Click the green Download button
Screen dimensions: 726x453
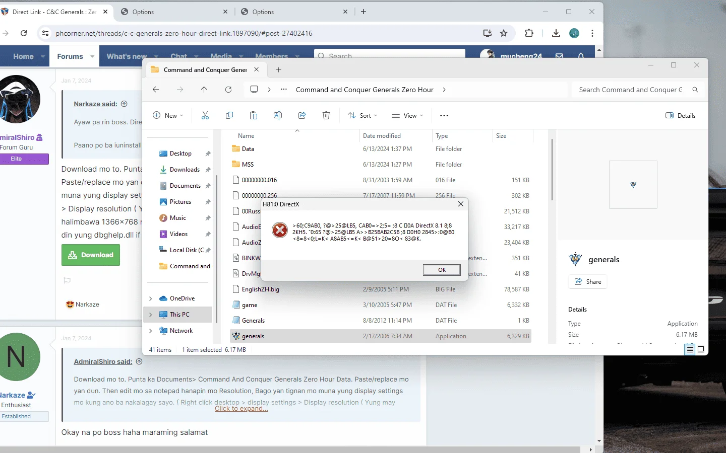pyautogui.click(x=91, y=255)
